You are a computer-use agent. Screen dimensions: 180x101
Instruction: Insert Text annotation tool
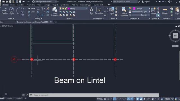(x=91, y=11)
